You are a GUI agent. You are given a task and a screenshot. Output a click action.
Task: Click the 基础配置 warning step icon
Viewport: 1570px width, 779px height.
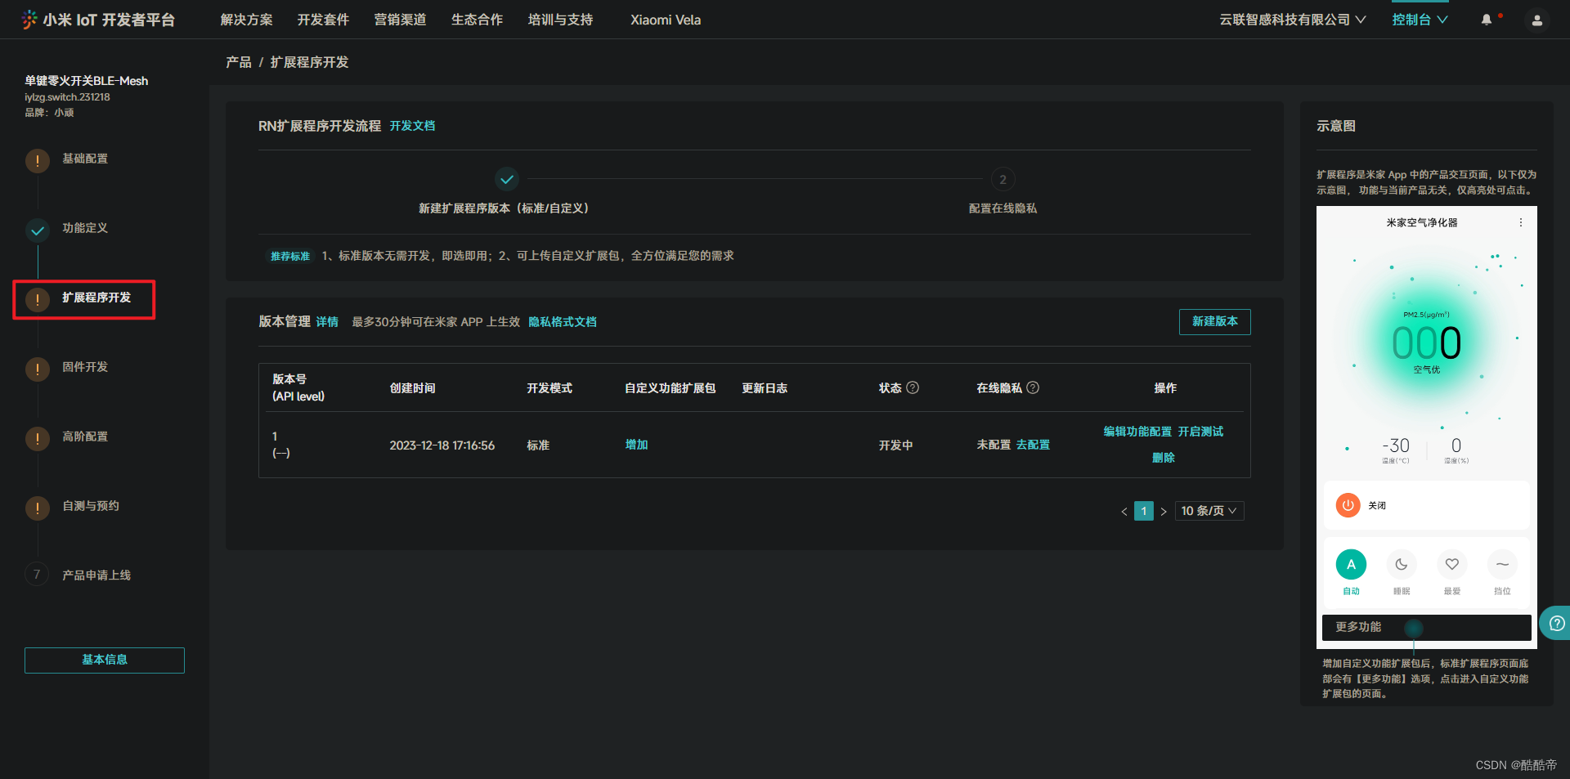click(x=37, y=161)
